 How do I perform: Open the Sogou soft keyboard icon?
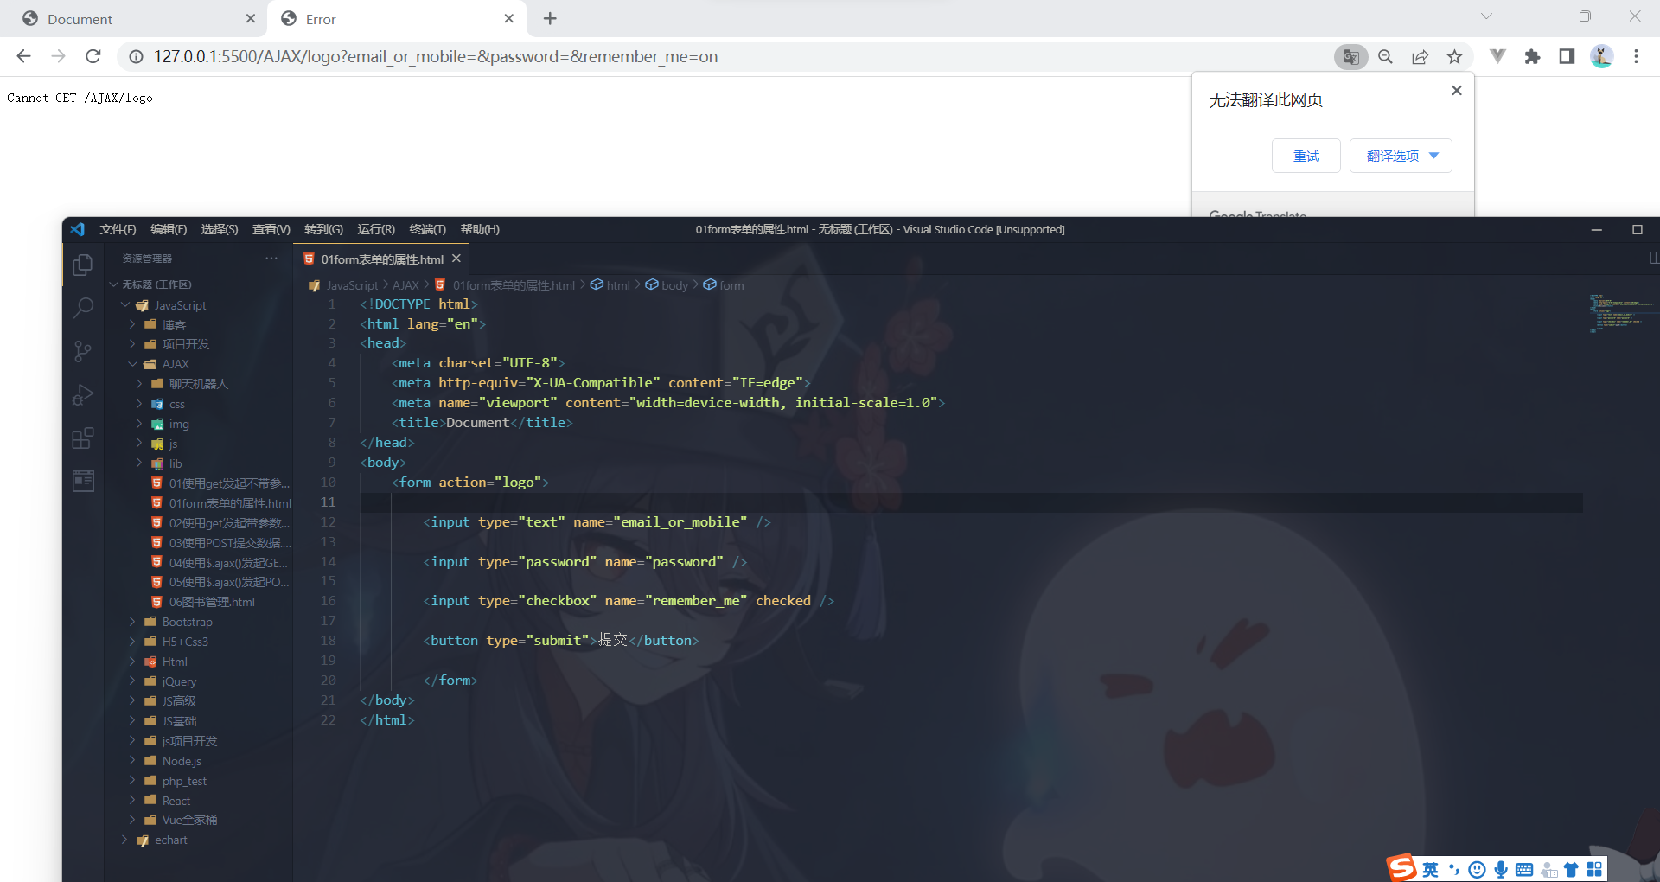pos(1523,869)
